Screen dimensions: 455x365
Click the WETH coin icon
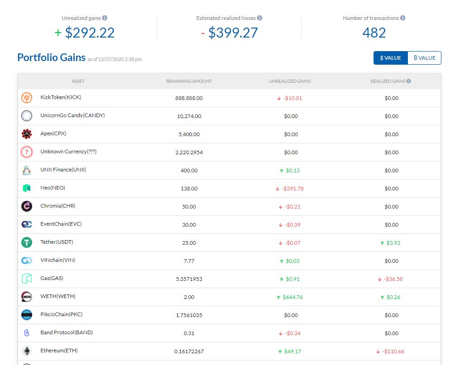pos(27,297)
